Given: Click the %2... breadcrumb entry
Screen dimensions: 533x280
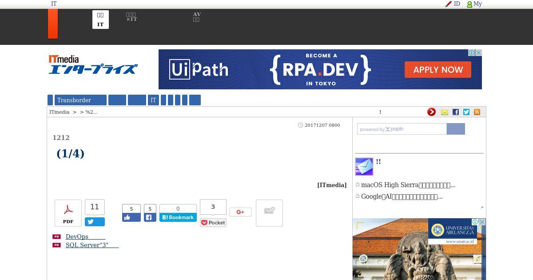Looking at the screenshot, I should 91,112.
